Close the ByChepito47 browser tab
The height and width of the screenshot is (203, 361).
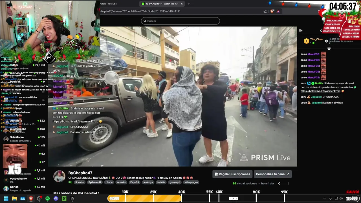[x=182, y=4]
